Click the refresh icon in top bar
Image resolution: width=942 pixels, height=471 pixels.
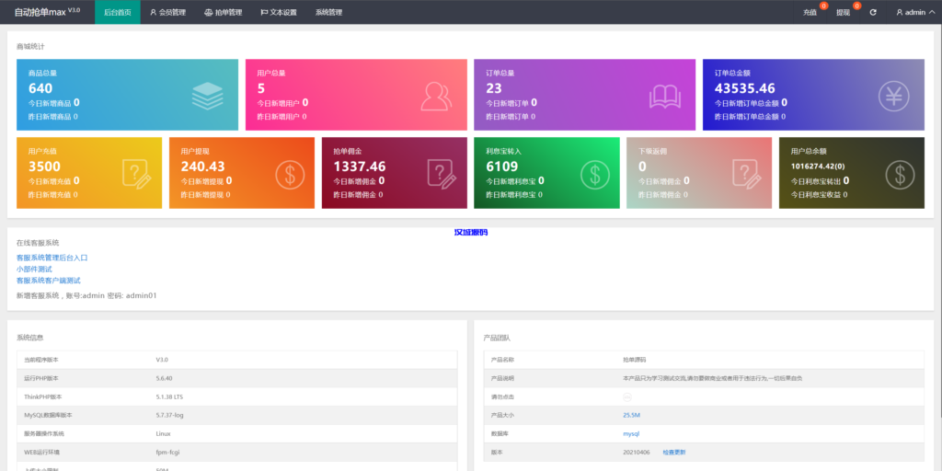pyautogui.click(x=873, y=12)
